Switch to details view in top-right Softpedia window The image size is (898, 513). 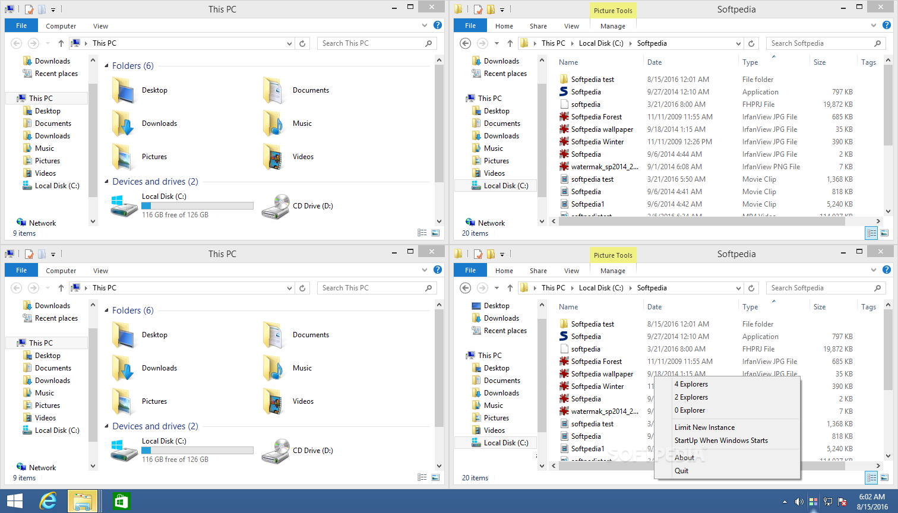click(871, 233)
